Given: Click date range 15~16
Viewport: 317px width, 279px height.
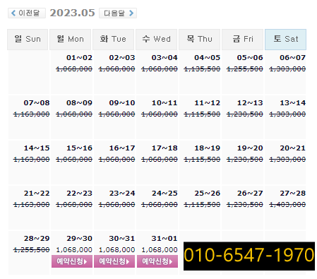Looking at the screenshot, I should [x=79, y=148].
